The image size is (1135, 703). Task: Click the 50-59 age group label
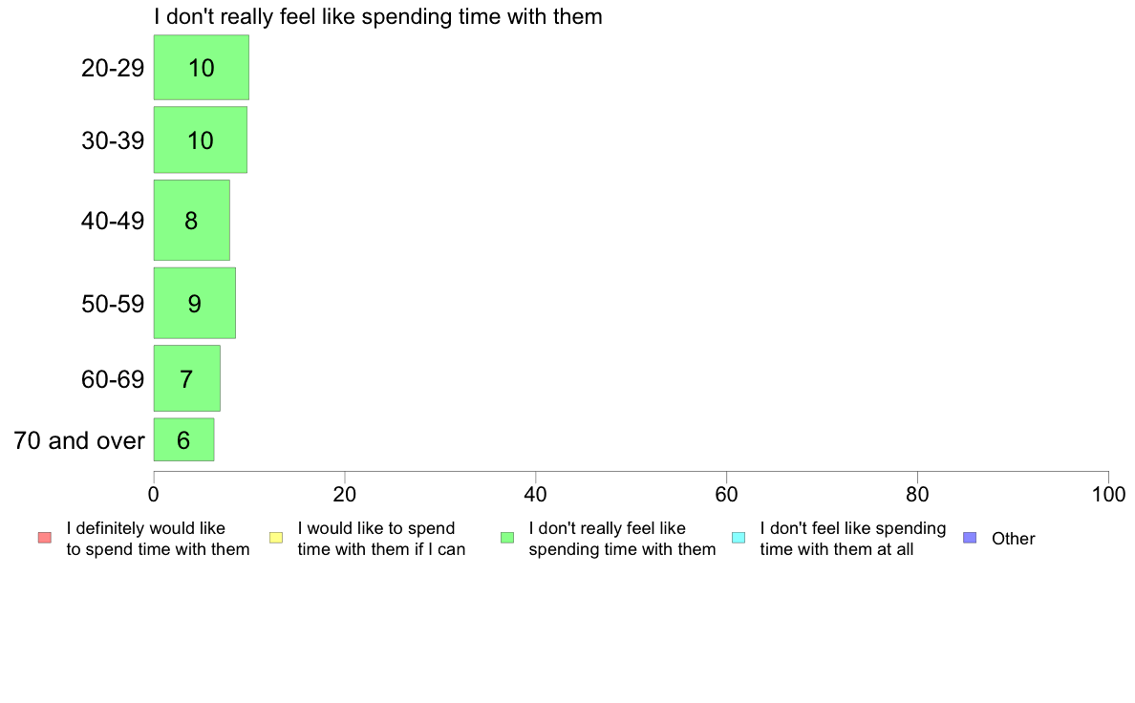pos(113,304)
